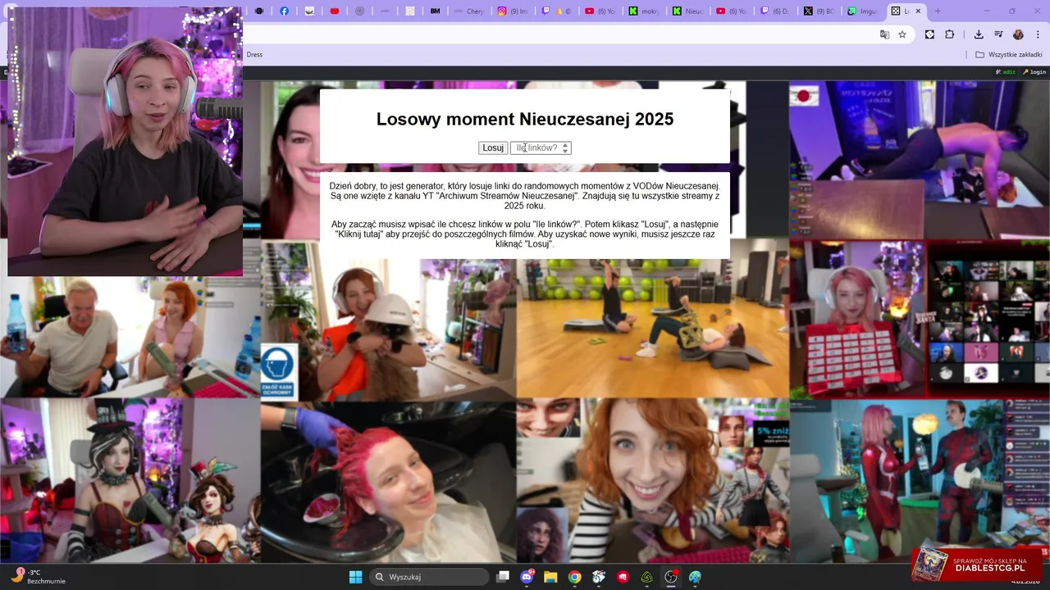Open the 'mokry' Kick tab
The image size is (1050, 590).
(x=645, y=11)
